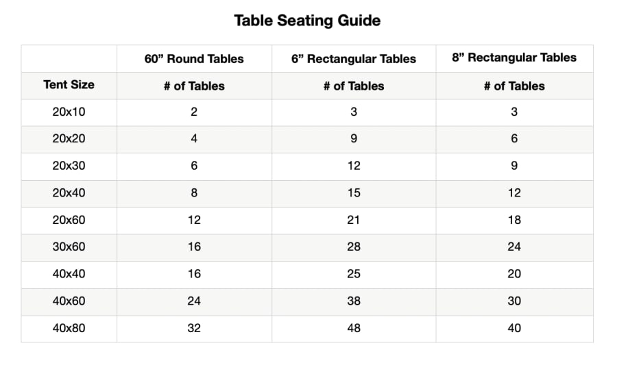Select the value 15 in the 20x40 row

[354, 192]
